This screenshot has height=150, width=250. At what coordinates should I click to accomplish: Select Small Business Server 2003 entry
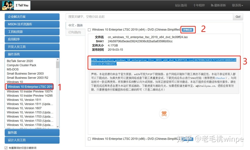pos(25,74)
